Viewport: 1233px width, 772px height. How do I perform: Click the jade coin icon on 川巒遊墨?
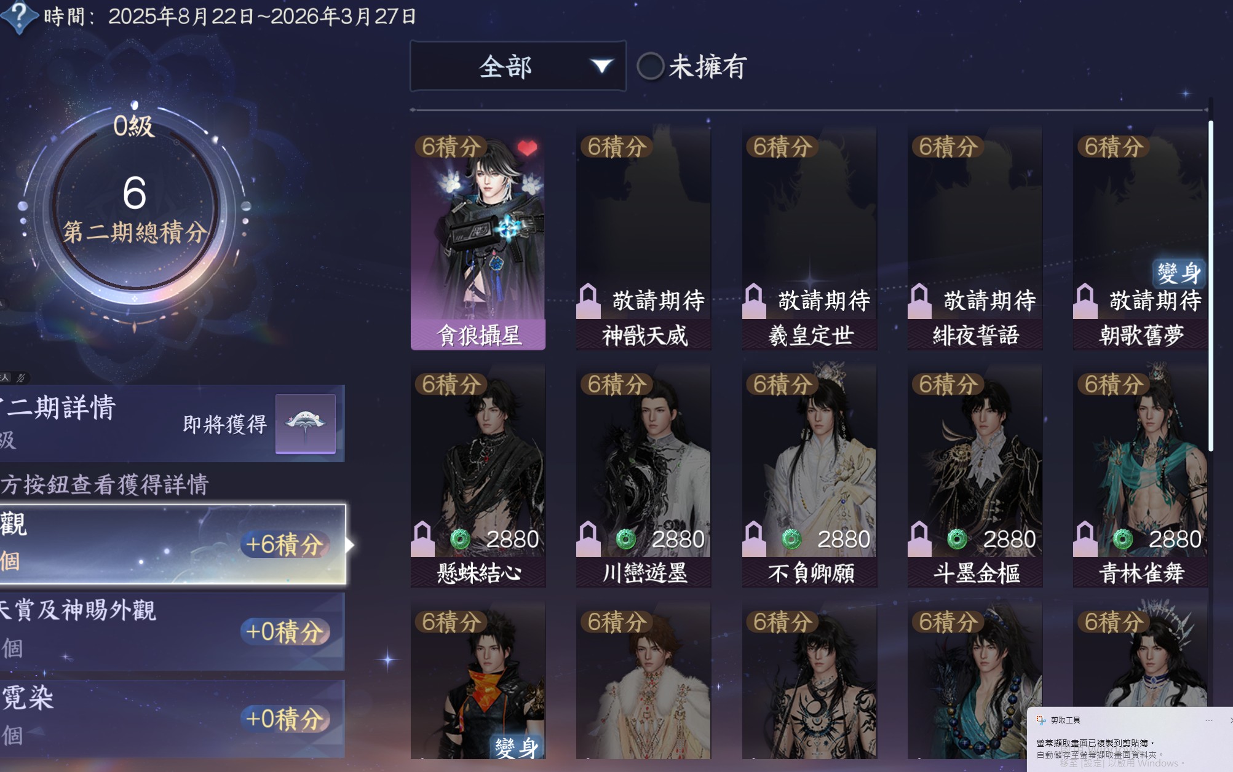[626, 539]
